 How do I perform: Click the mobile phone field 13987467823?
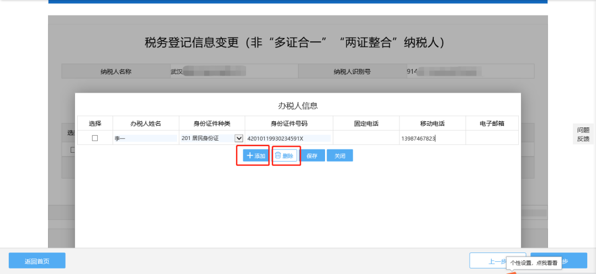pos(433,138)
